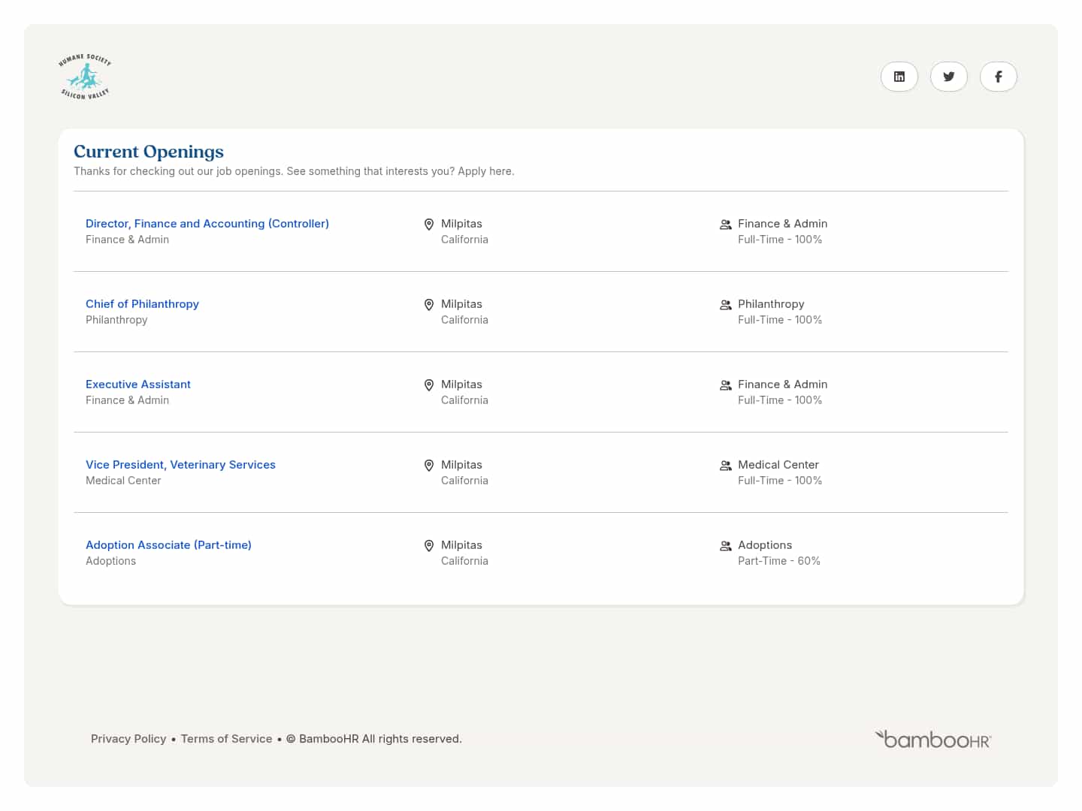The image size is (1082, 811).
Task: View Vice President, Veterinary Services opening
Action: (180, 465)
